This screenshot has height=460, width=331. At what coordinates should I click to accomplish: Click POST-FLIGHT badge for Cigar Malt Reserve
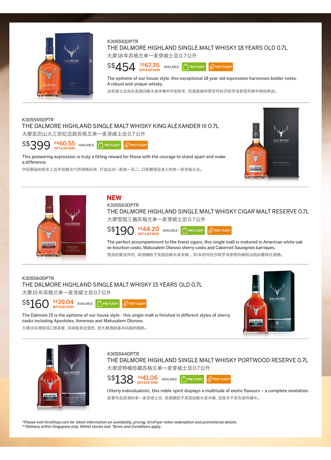[219, 230]
